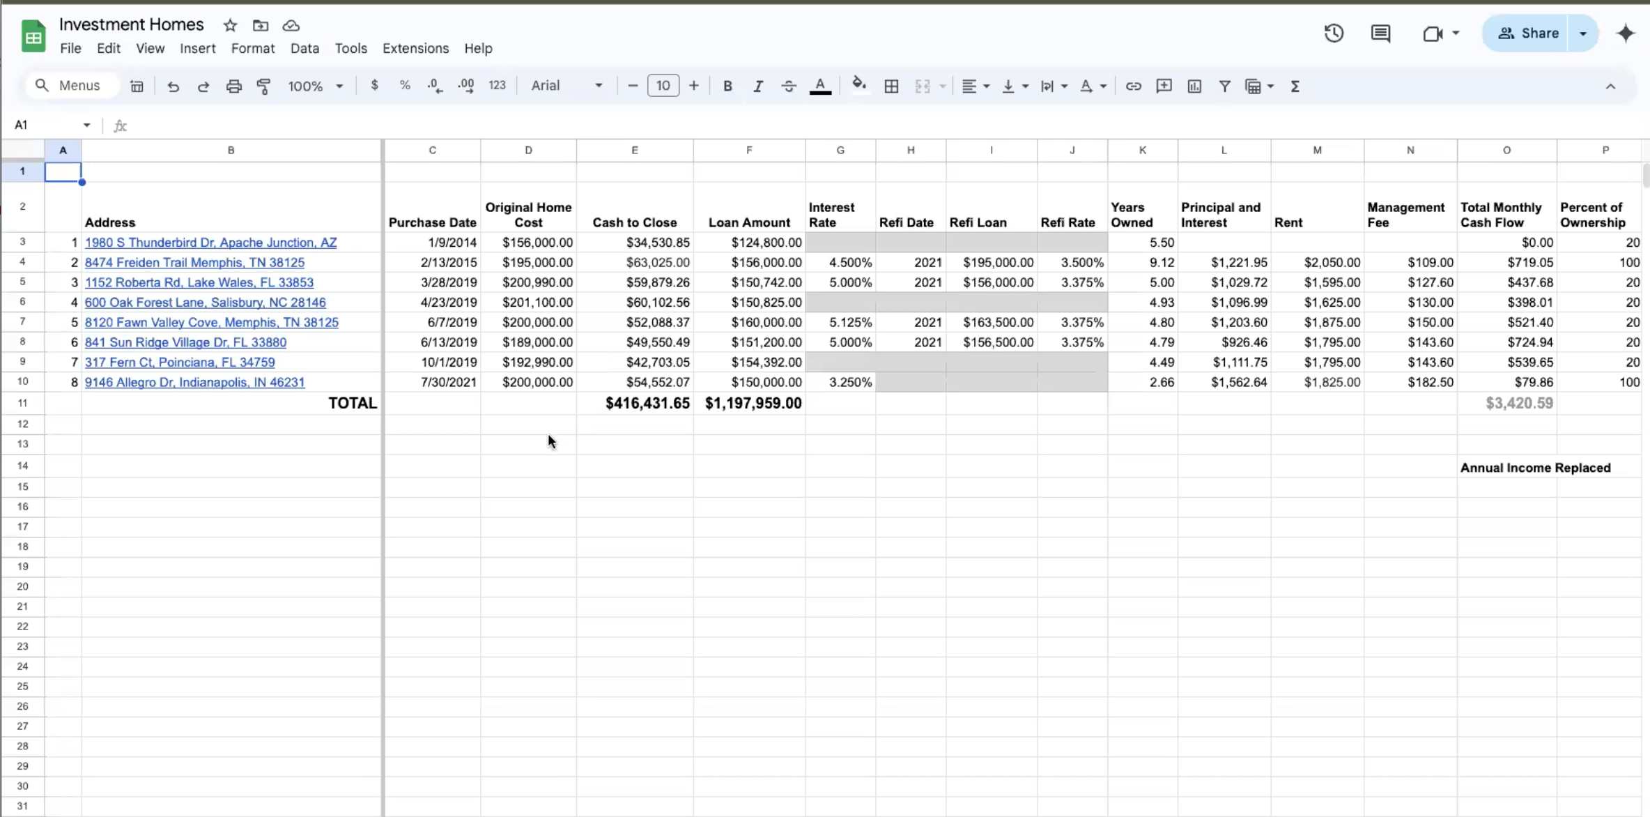Viewport: 1650px width, 817px height.
Task: Search Menus input field
Action: (x=74, y=86)
